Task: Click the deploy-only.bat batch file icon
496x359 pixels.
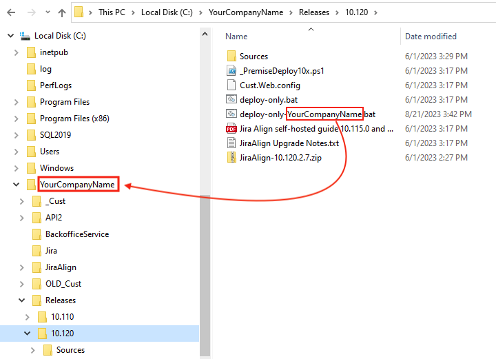Action: [231, 100]
